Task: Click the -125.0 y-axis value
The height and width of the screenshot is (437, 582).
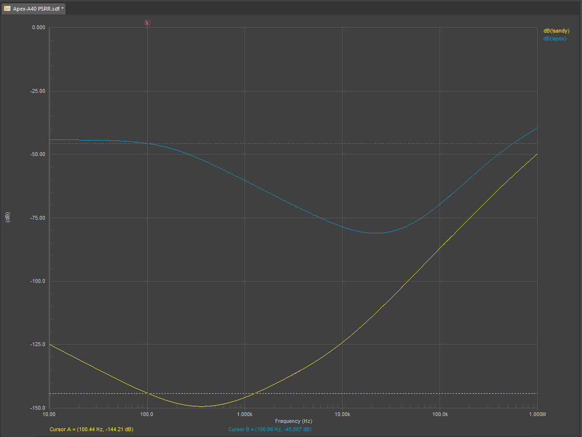Action: [x=37, y=345]
